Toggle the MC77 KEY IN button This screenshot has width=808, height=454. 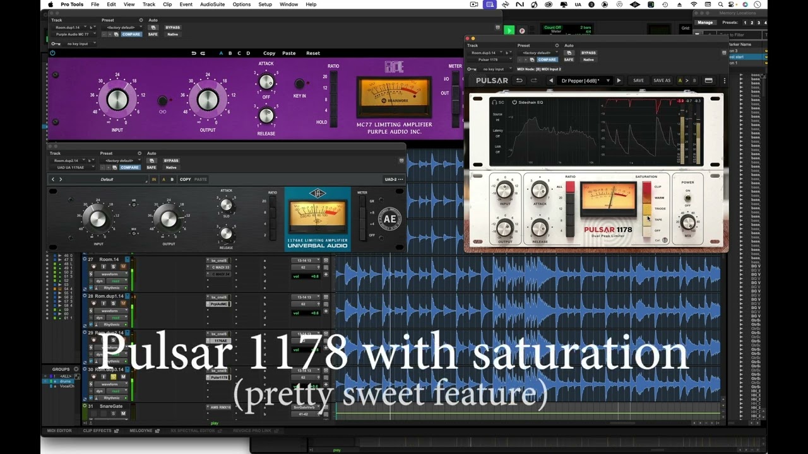[299, 83]
